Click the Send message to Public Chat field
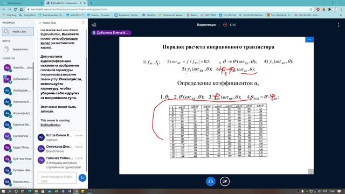This screenshot has width=345, height=194. (57, 178)
